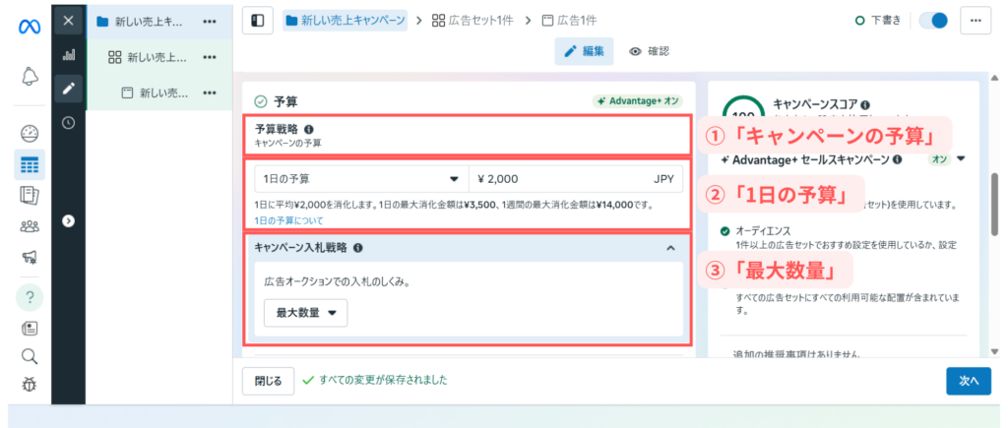Select the 広告セット1件 breadcrumb
The height and width of the screenshot is (428, 1008).
(472, 21)
